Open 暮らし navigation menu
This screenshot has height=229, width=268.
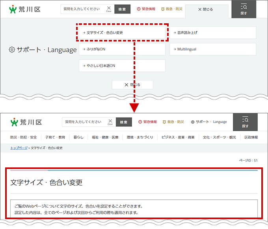[x=78, y=137]
